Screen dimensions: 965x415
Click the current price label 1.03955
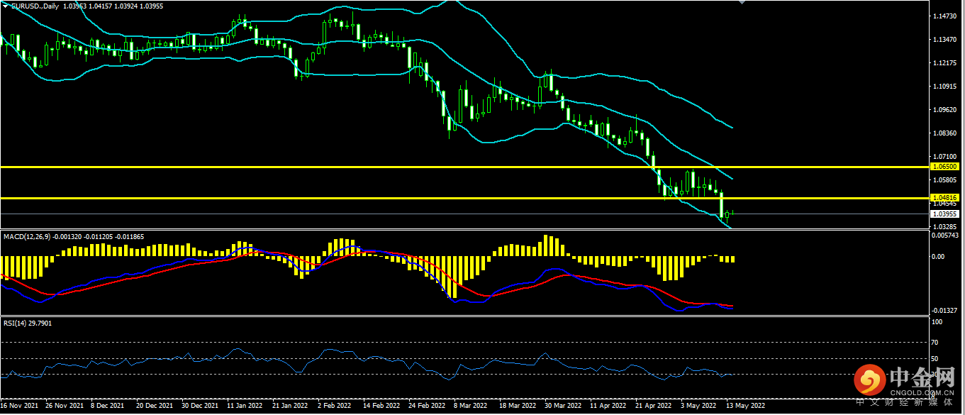945,214
